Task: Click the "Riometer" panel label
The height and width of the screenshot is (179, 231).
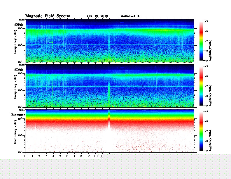Action: (x=18, y=115)
